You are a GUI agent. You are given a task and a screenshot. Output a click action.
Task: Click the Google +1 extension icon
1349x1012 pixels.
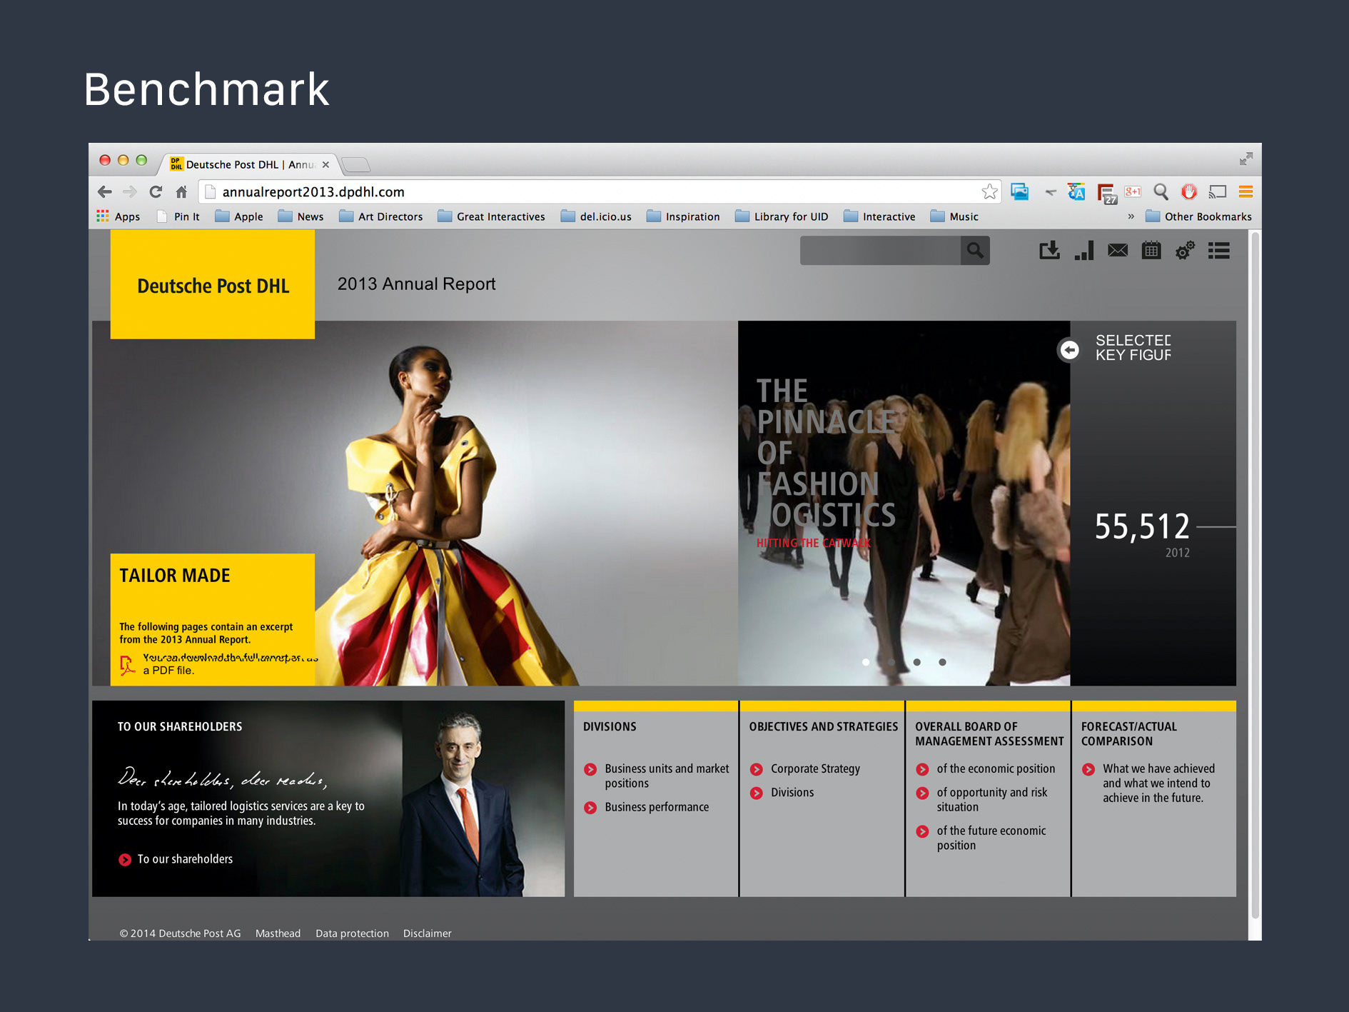pos(1133,191)
